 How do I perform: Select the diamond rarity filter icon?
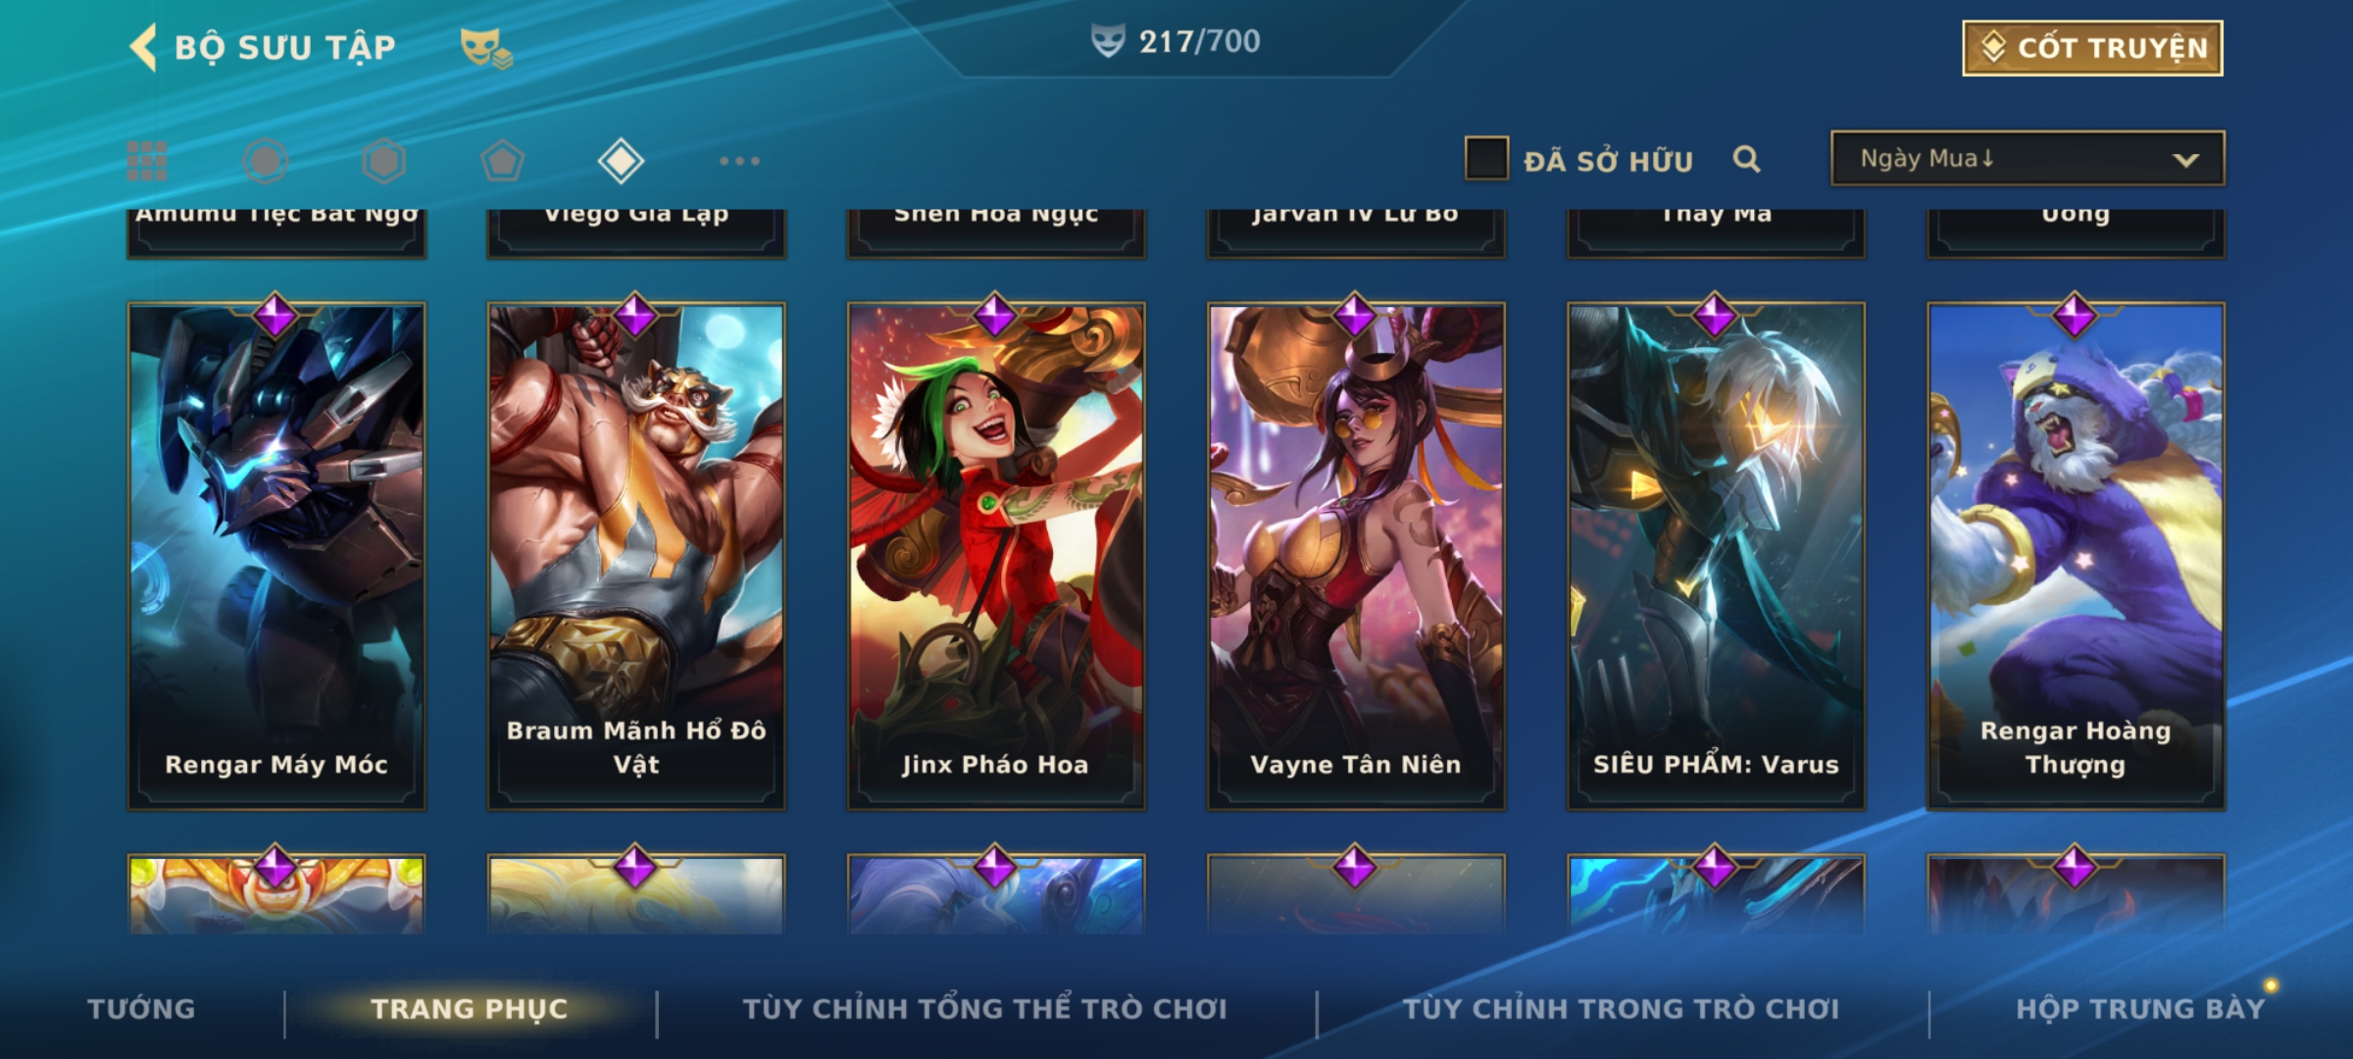tap(621, 161)
